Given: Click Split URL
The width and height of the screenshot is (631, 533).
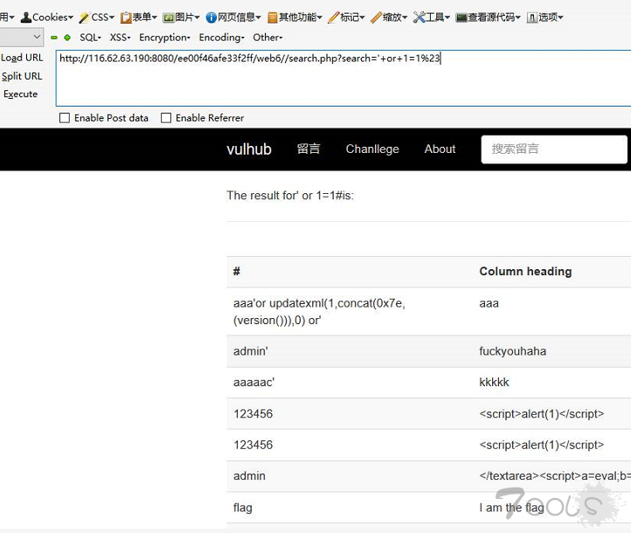Looking at the screenshot, I should (22, 76).
